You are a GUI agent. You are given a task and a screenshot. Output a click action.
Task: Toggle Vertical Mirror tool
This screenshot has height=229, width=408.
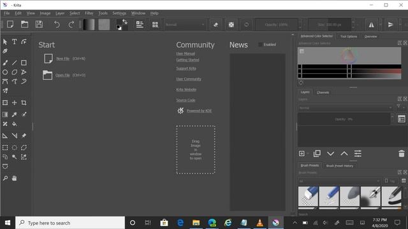point(391,24)
